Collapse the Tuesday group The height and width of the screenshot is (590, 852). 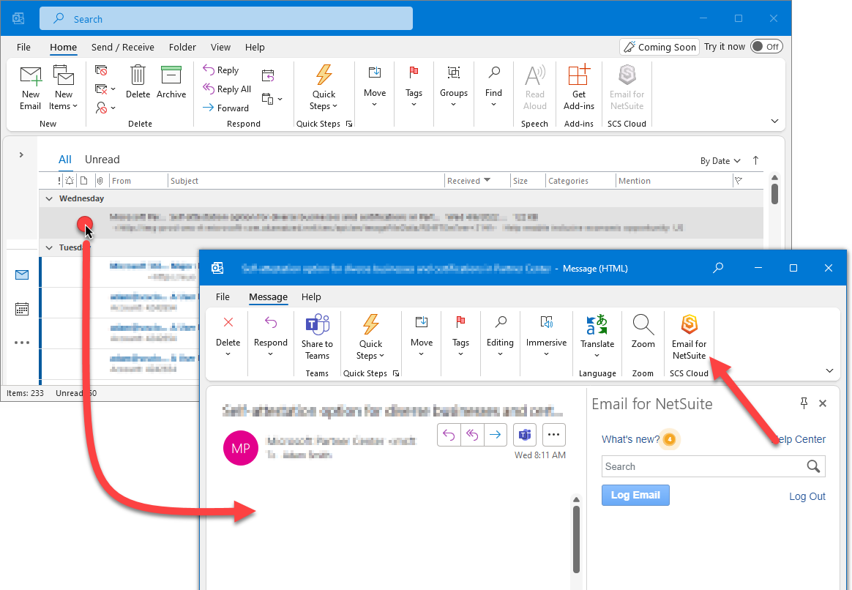(x=49, y=247)
